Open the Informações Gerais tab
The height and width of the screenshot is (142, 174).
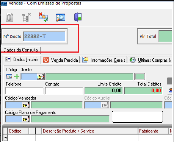(x=104, y=60)
